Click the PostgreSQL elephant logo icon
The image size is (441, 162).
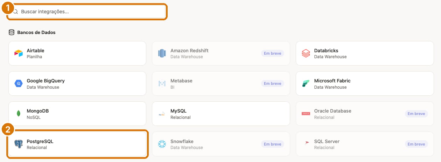pos(19,144)
